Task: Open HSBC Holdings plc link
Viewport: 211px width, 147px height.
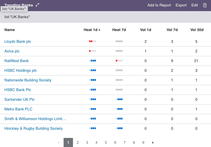Action: point(21,71)
